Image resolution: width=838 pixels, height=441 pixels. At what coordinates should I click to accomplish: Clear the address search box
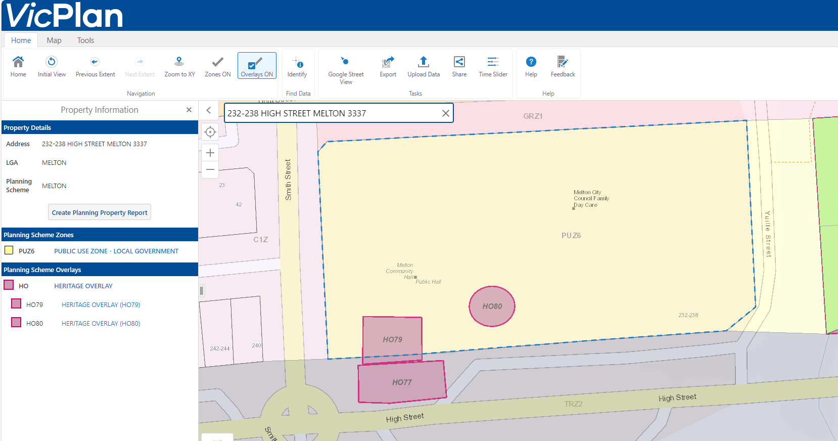[x=445, y=113]
